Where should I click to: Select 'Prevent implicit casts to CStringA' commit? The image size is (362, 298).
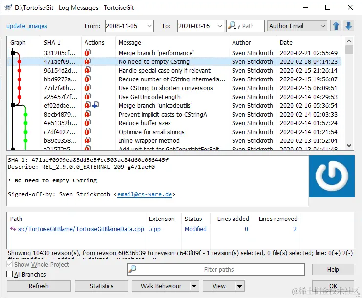174,114
